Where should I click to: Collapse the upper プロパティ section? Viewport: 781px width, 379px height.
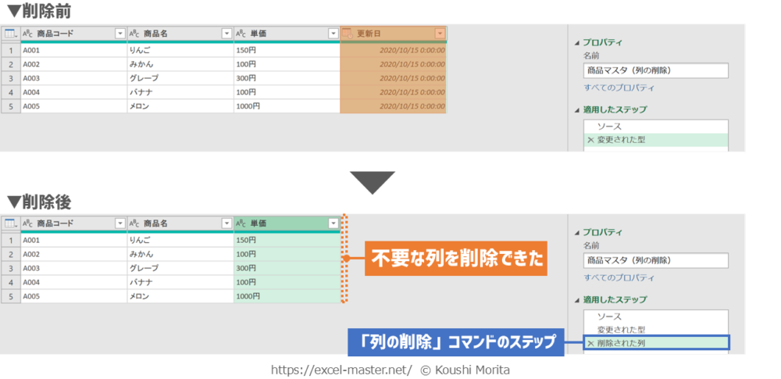pos(577,43)
